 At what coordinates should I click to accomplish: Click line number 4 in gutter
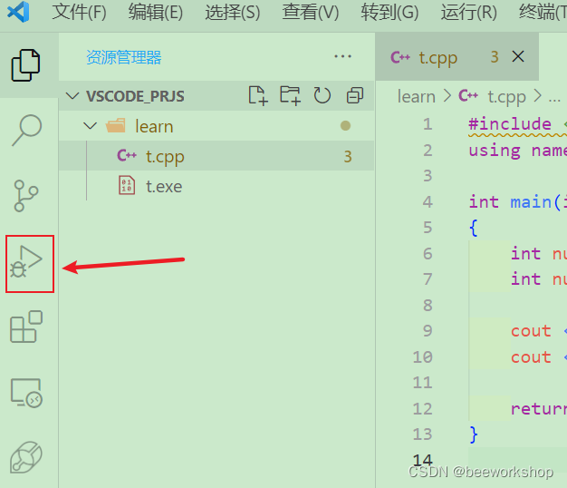coord(428,201)
